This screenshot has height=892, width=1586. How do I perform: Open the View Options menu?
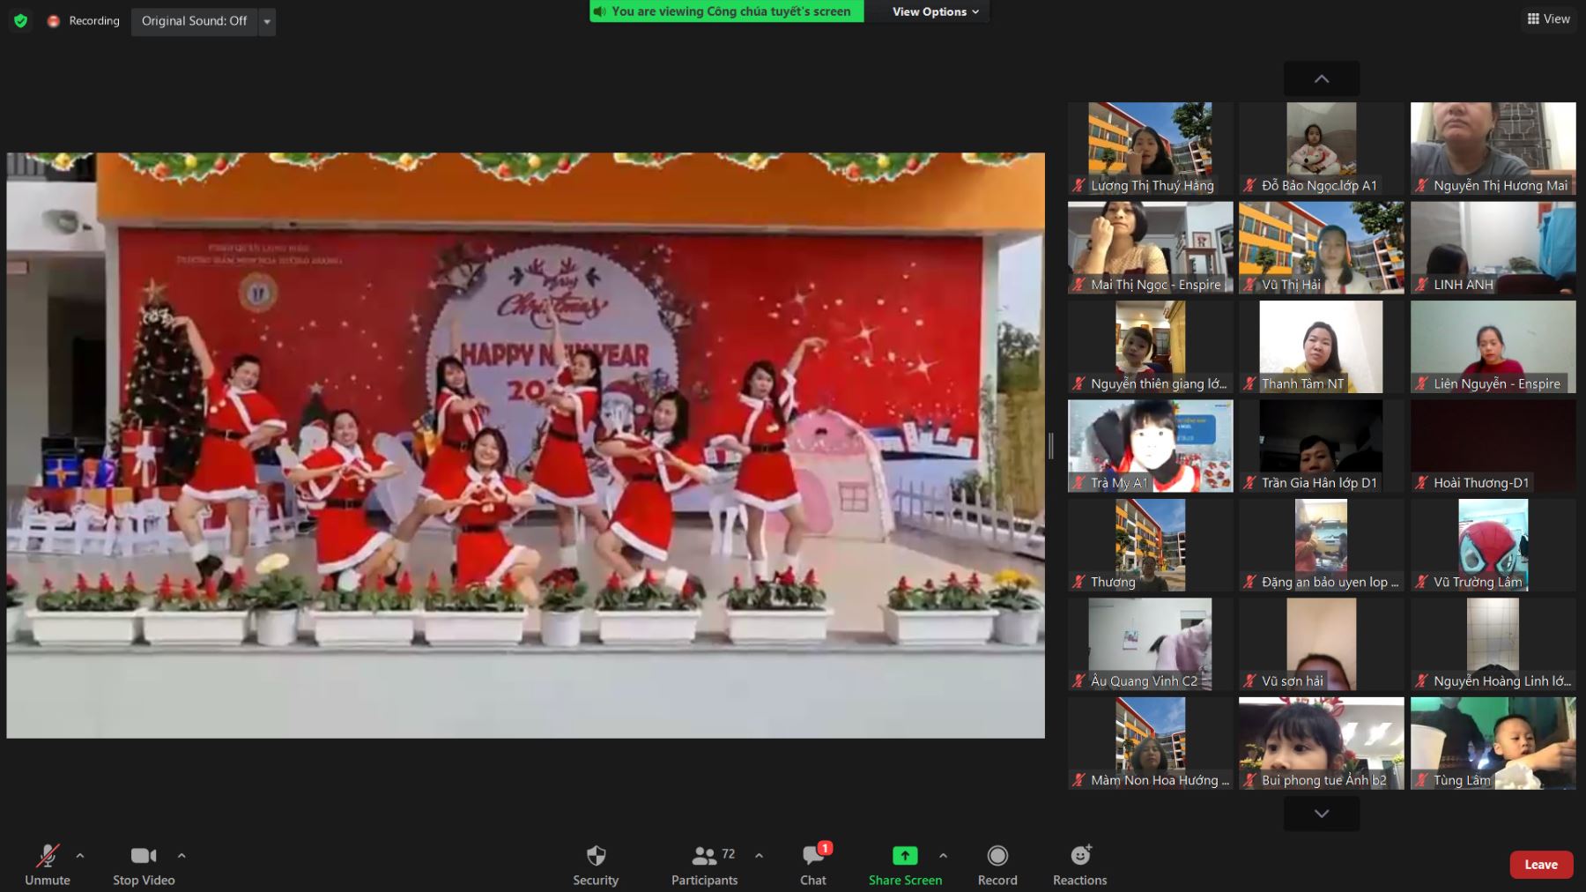coord(935,11)
